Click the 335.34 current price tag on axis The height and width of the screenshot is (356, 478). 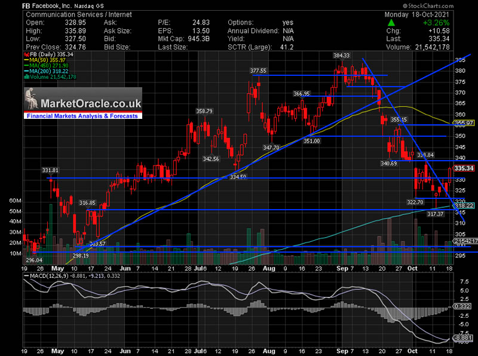464,168
